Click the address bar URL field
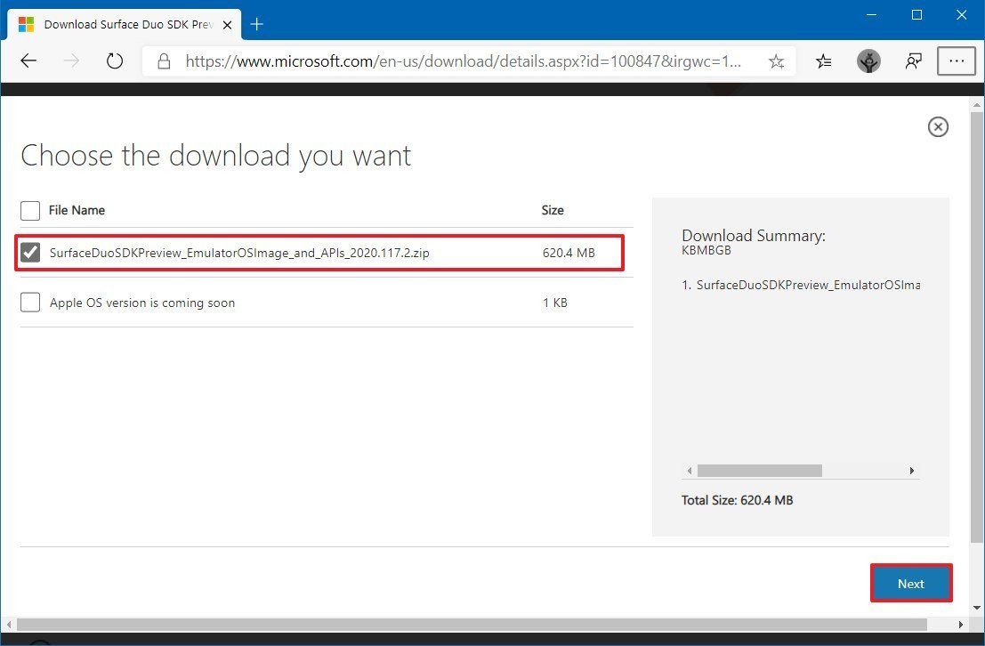Viewport: 985px width, 646px height. click(x=463, y=61)
